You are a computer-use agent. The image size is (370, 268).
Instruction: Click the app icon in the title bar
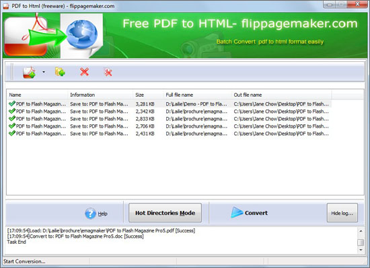(x=5, y=6)
